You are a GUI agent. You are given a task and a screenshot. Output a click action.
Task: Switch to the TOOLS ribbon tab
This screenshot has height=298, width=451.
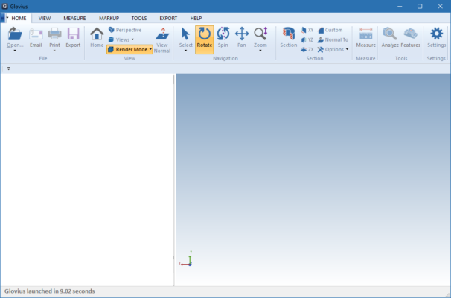pos(139,18)
